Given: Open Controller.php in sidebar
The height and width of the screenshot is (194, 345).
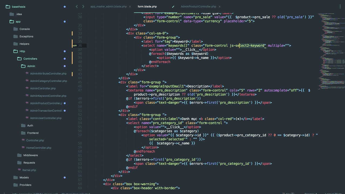Looking at the screenshot, I should point(35,140).
